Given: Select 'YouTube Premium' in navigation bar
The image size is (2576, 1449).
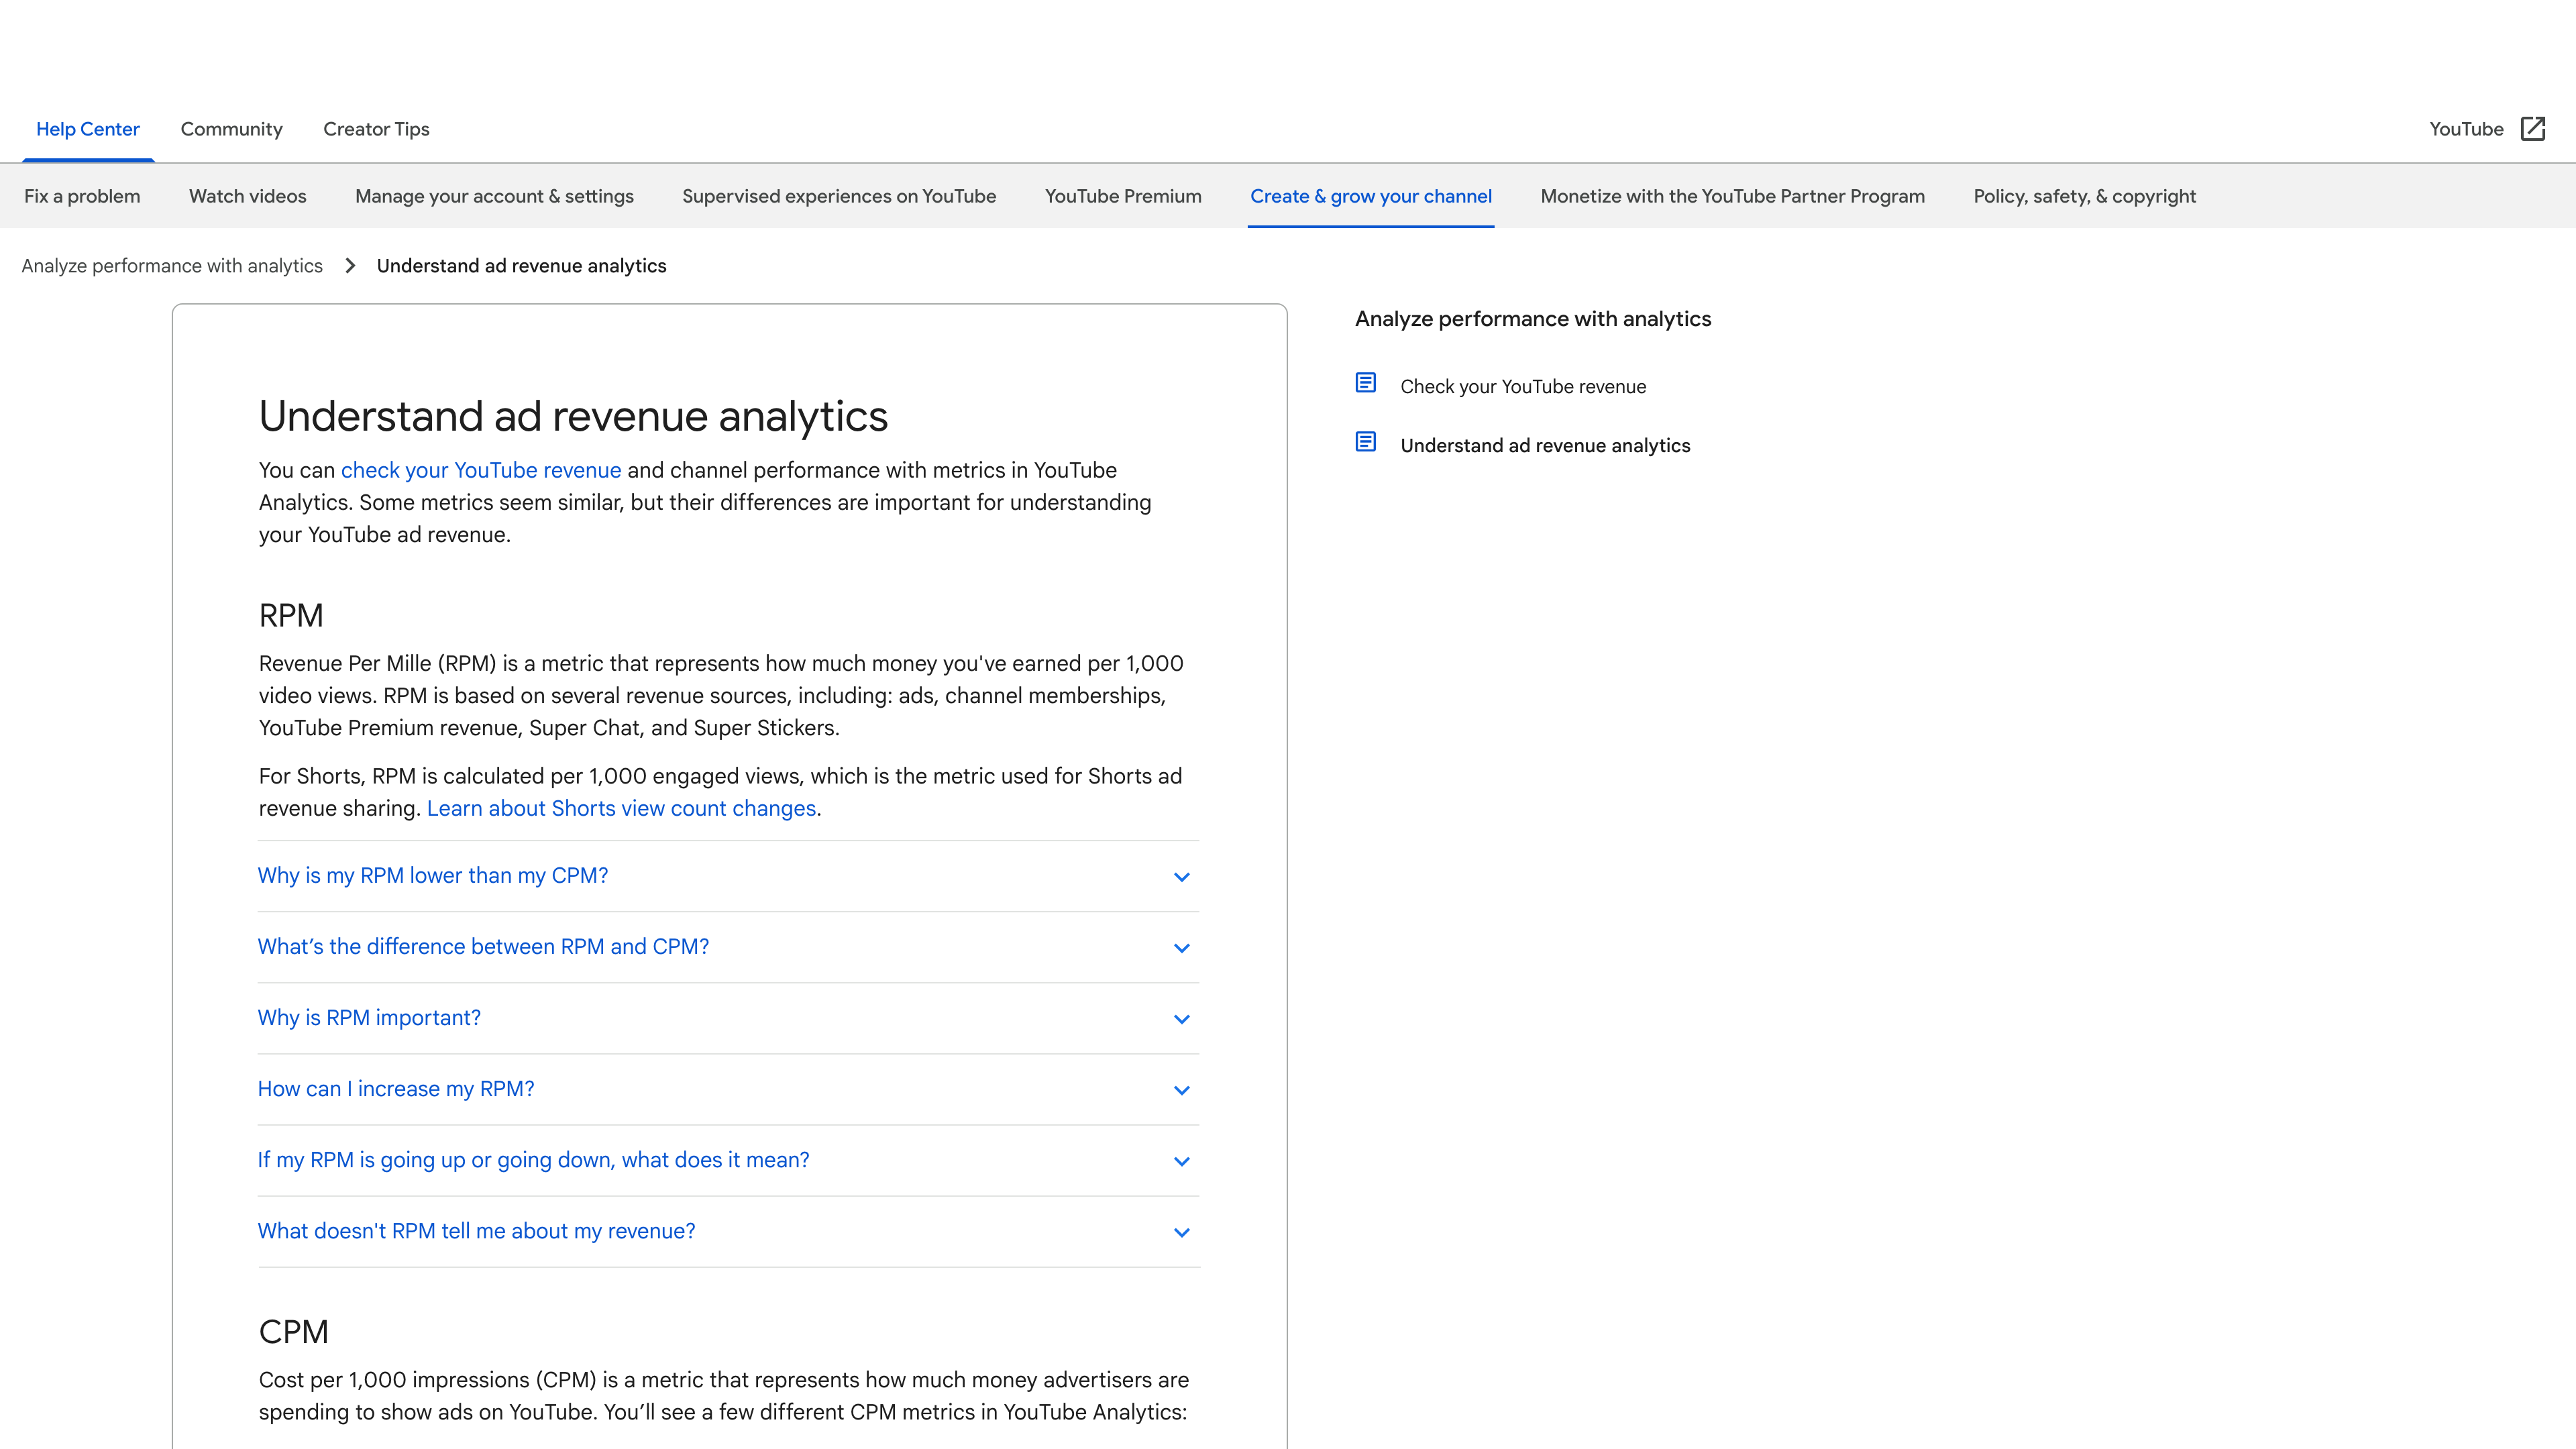Looking at the screenshot, I should 1122,197.
